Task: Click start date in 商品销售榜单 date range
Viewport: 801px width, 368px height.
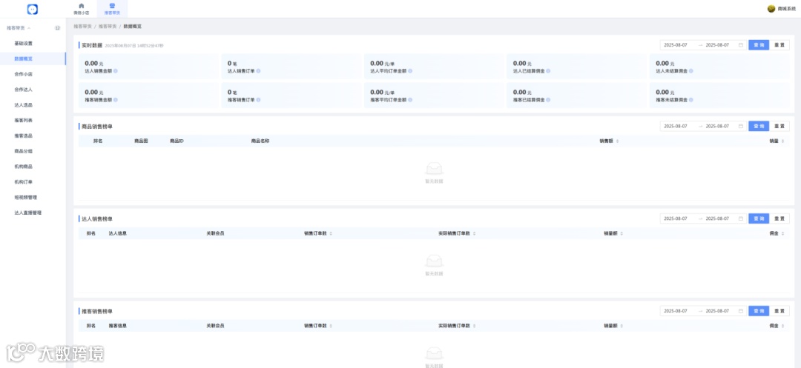Action: [x=676, y=126]
